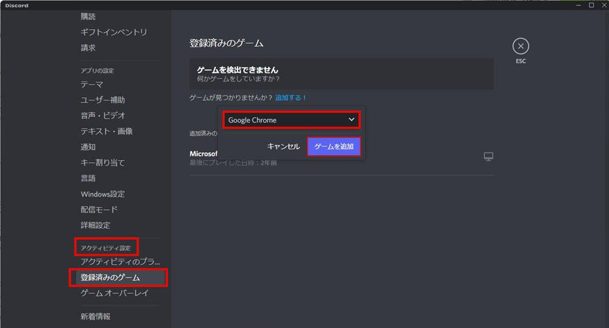Close settings with the ESC X icon
The image size is (609, 328).
click(520, 46)
